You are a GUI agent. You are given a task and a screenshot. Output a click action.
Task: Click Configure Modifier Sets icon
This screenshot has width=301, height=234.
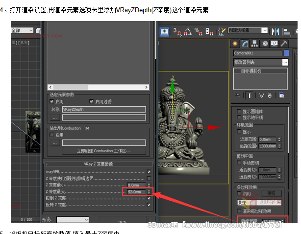(x=281, y=95)
